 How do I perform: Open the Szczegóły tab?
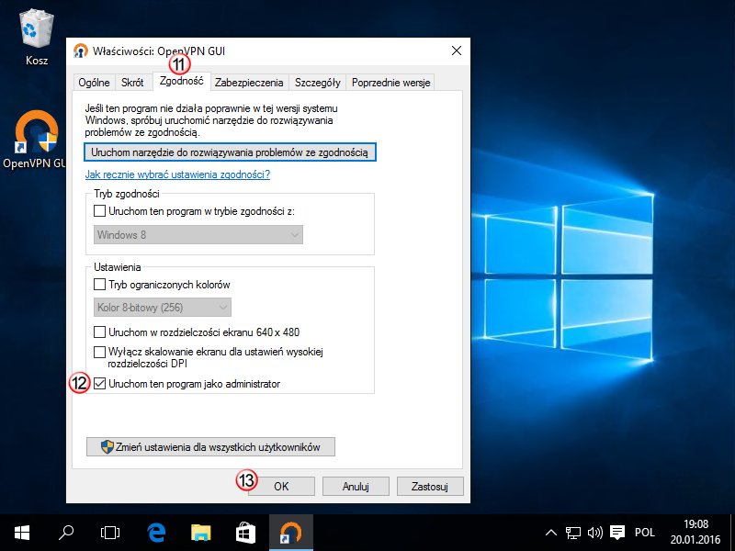pos(317,83)
